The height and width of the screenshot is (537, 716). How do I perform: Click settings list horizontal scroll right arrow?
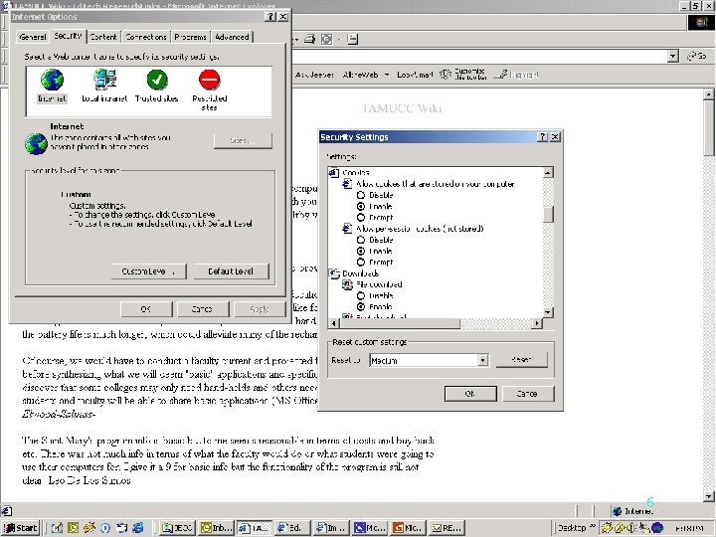537,323
